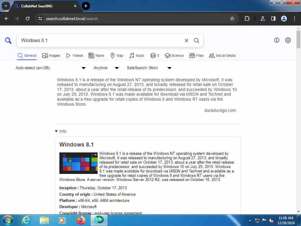Viewport: 301px width, 226px height.
Task: Switch to Files search tab
Action: point(196,56)
